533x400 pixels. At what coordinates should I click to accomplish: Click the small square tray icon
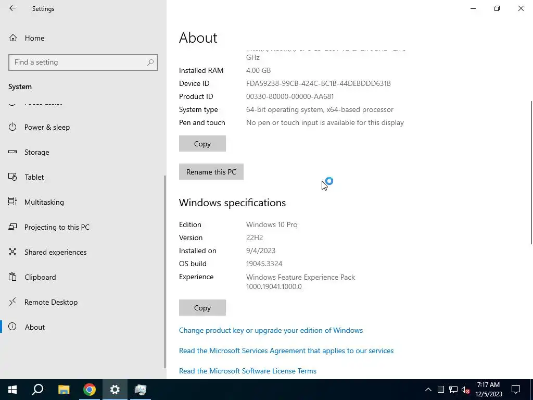pos(441,390)
